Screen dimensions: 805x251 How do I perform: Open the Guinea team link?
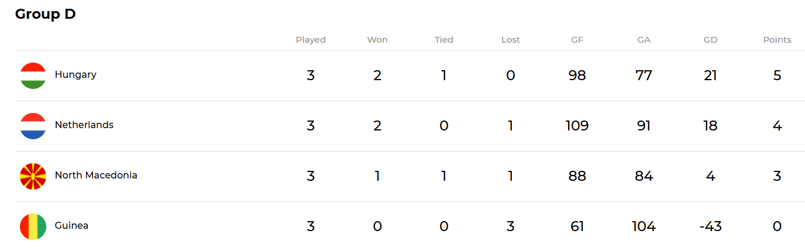pyautogui.click(x=71, y=226)
